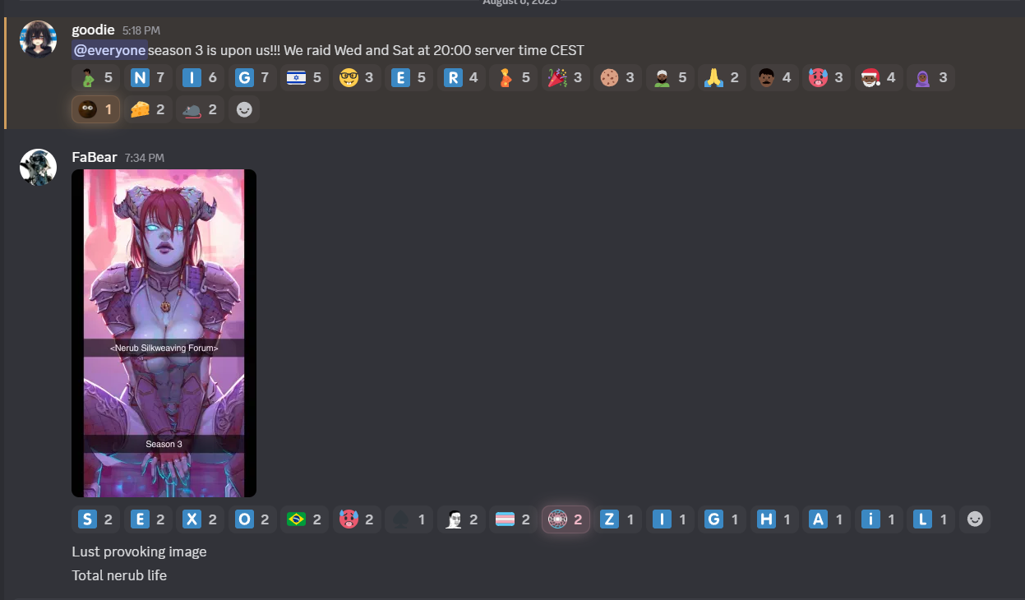Open goodie's profile avatar
The image size is (1025, 600).
coord(38,39)
